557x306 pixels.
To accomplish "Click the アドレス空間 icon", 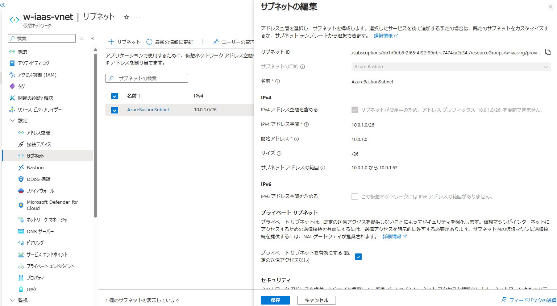I will coord(21,133).
